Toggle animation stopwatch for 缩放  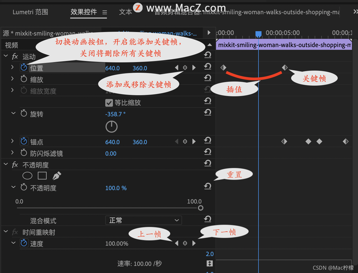pyautogui.click(x=24, y=79)
